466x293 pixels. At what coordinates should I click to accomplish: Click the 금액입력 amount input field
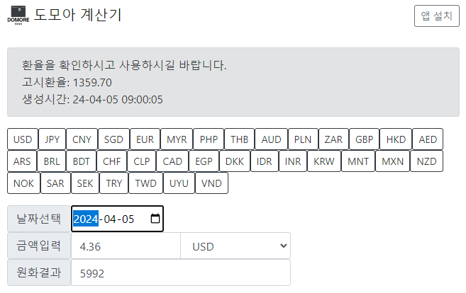126,246
